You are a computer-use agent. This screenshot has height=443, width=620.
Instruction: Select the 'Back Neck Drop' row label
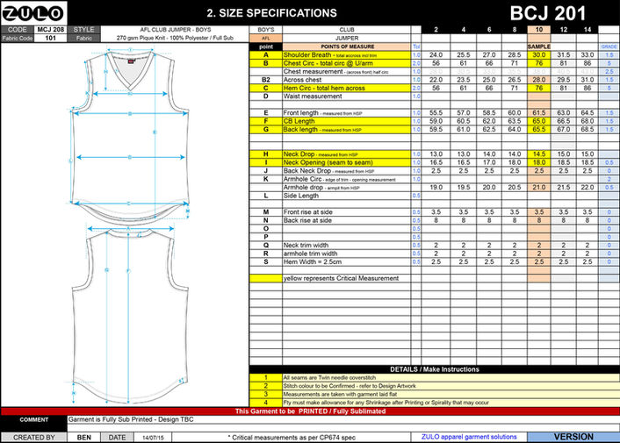347,171
